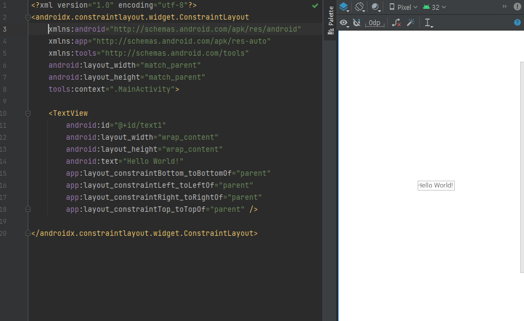524x321 pixels.
Task: Click the xmlns:tools namespace line
Action: point(148,53)
